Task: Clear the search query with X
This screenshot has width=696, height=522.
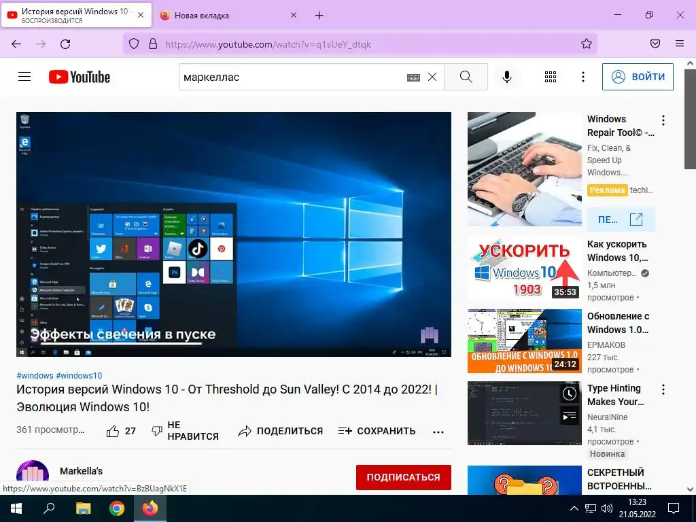Action: point(432,77)
